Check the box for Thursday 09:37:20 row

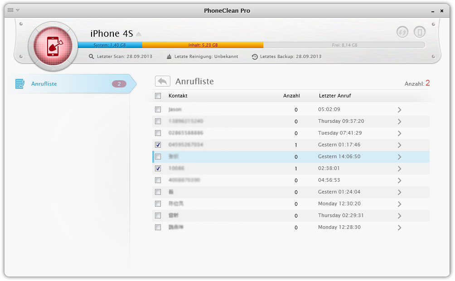(158, 121)
